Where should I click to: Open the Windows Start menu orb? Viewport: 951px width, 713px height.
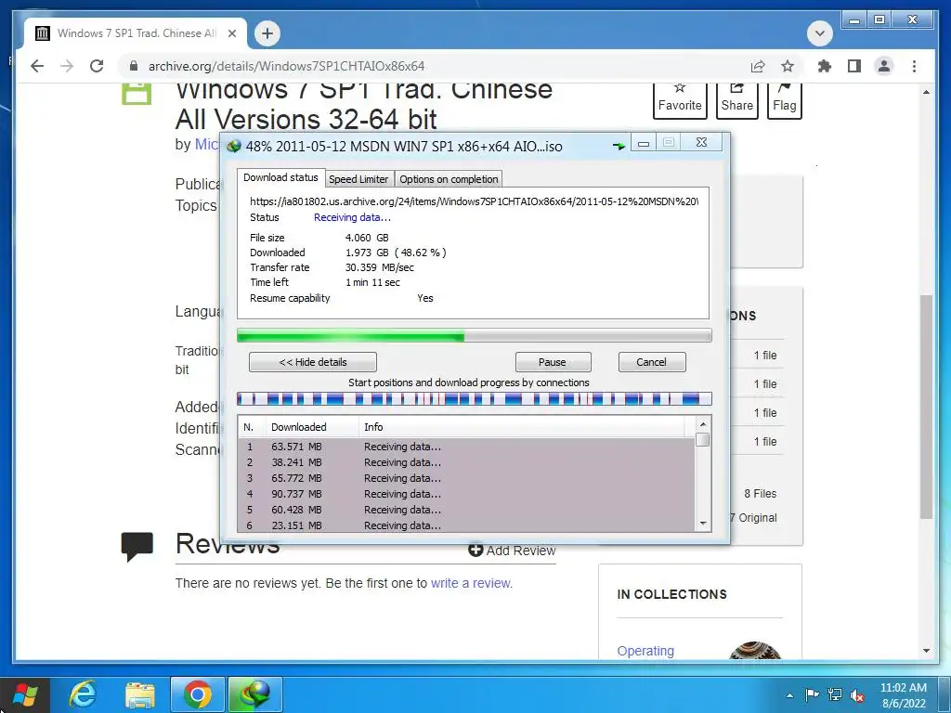point(25,694)
